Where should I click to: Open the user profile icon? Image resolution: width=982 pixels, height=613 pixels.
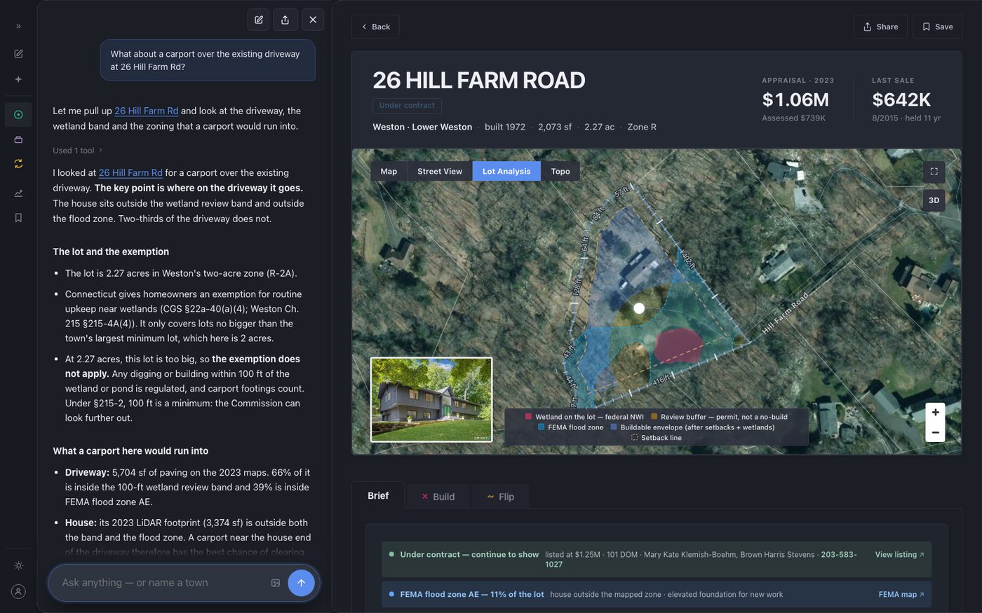[18, 591]
